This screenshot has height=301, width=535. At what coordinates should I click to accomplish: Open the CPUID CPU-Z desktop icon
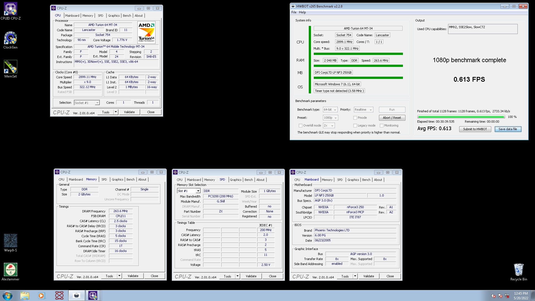point(11,11)
